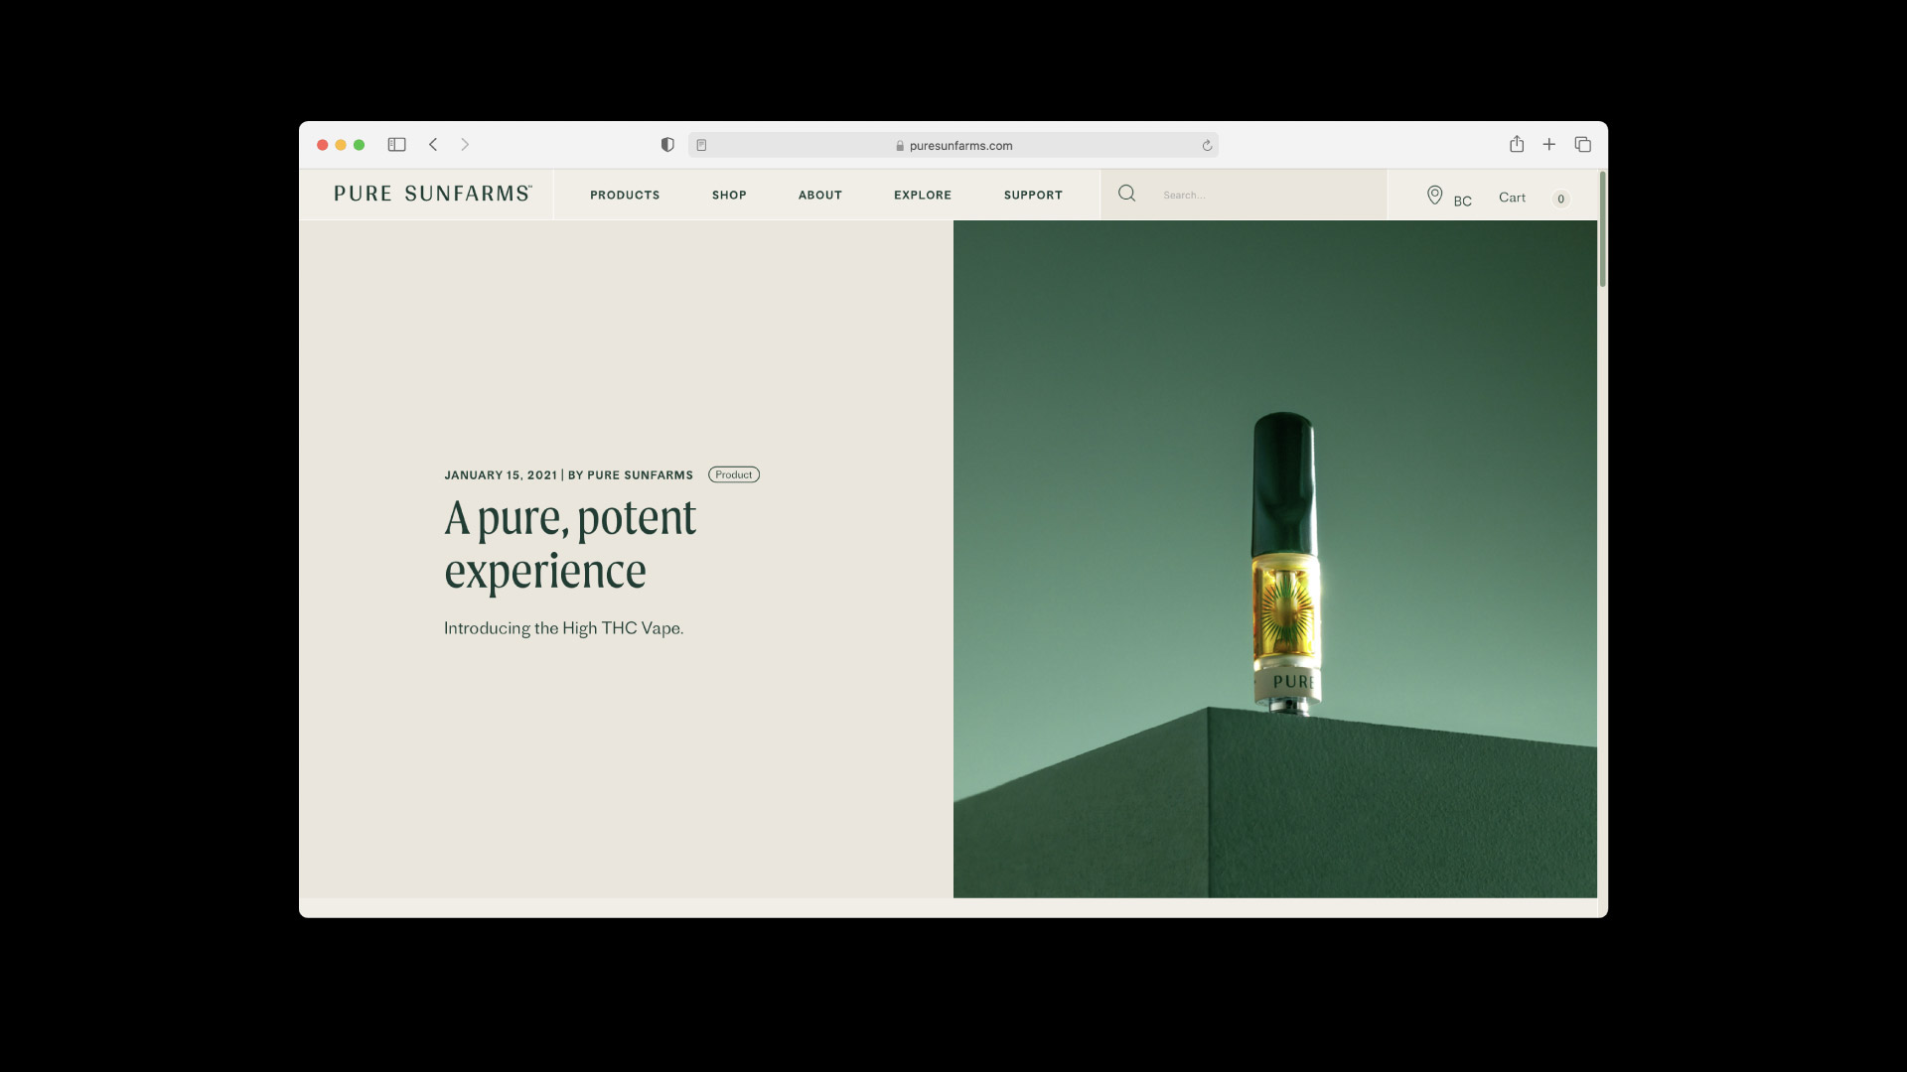Click the vape cartridge hero image
Viewport: 1907px width, 1072px height.
click(1275, 559)
